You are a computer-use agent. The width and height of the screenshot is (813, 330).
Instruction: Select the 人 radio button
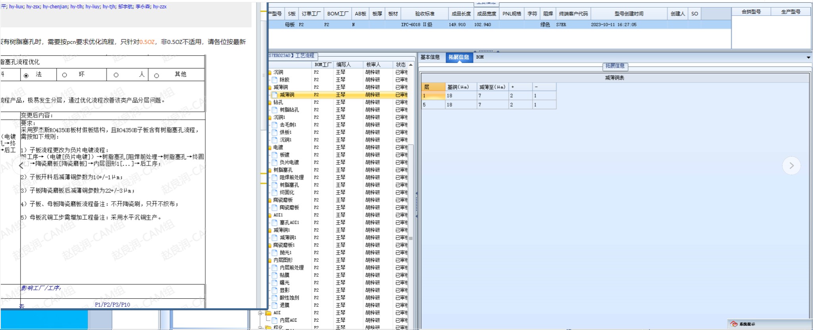point(116,75)
